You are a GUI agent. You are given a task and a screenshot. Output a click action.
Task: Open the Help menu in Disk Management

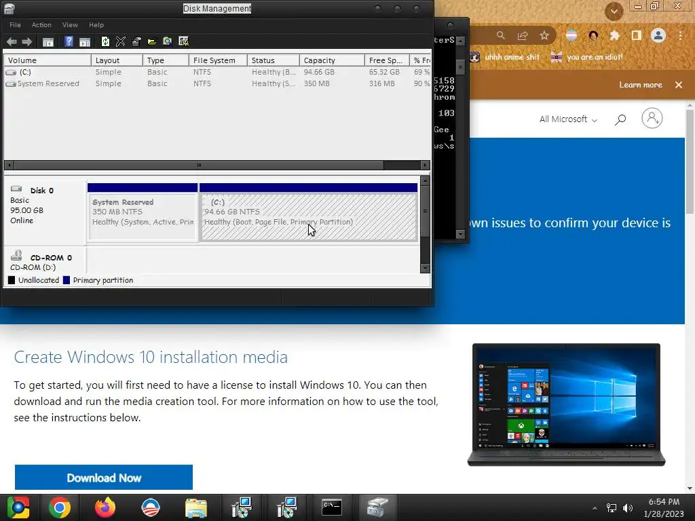(x=96, y=25)
